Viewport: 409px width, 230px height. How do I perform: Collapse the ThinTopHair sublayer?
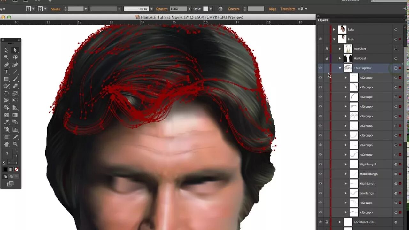point(340,68)
